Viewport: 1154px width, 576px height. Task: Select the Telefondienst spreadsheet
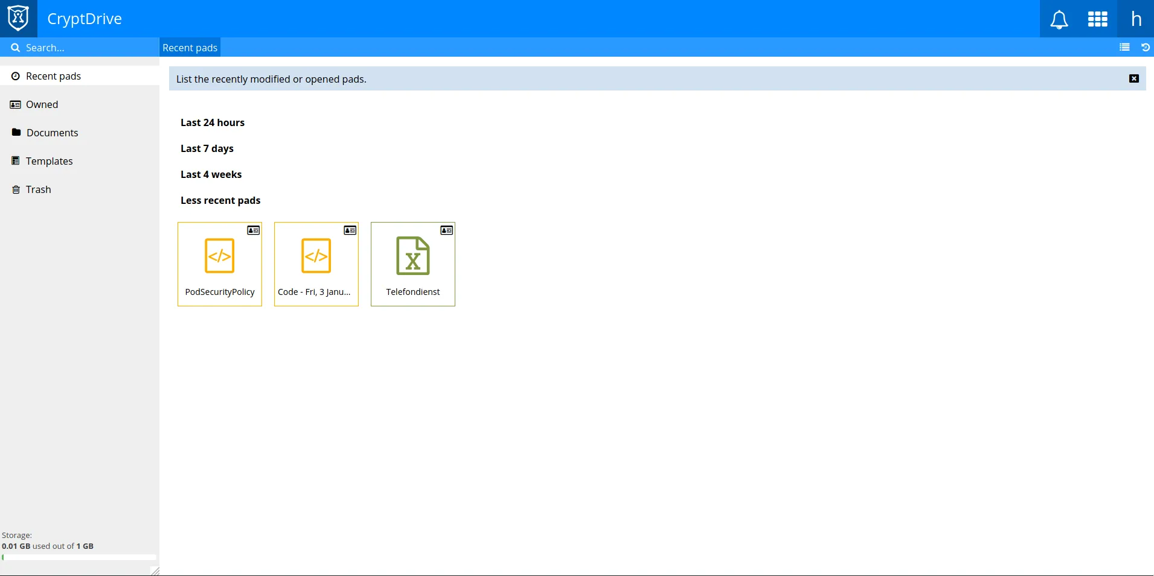point(413,264)
